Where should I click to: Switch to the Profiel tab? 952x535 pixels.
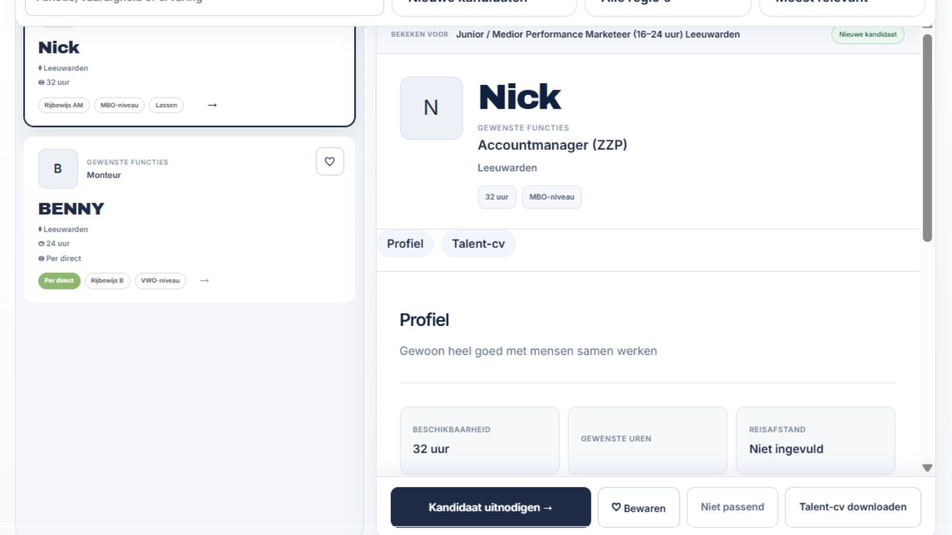pyautogui.click(x=405, y=244)
